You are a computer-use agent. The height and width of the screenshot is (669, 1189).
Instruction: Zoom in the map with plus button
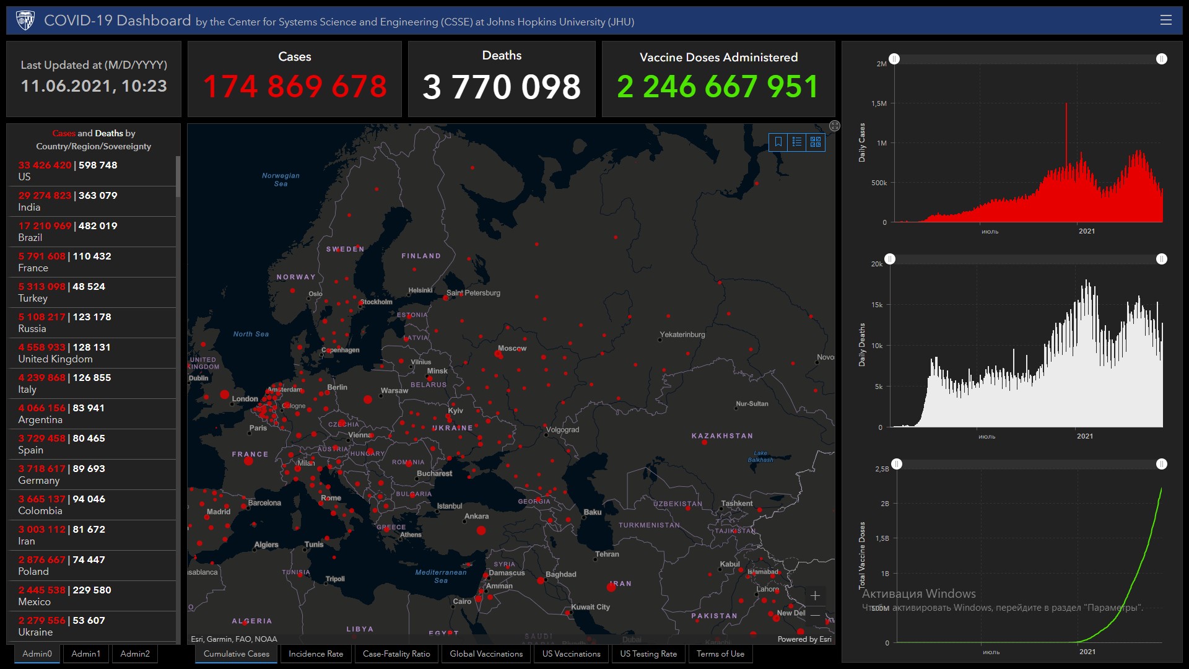(815, 596)
